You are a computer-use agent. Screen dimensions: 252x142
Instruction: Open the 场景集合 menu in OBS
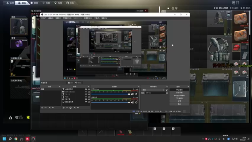pos(88,18)
